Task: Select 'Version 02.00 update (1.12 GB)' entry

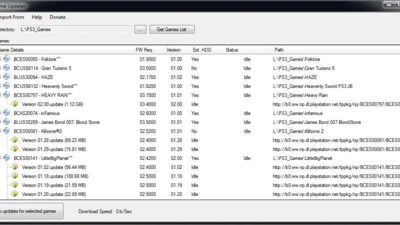Action: point(52,104)
